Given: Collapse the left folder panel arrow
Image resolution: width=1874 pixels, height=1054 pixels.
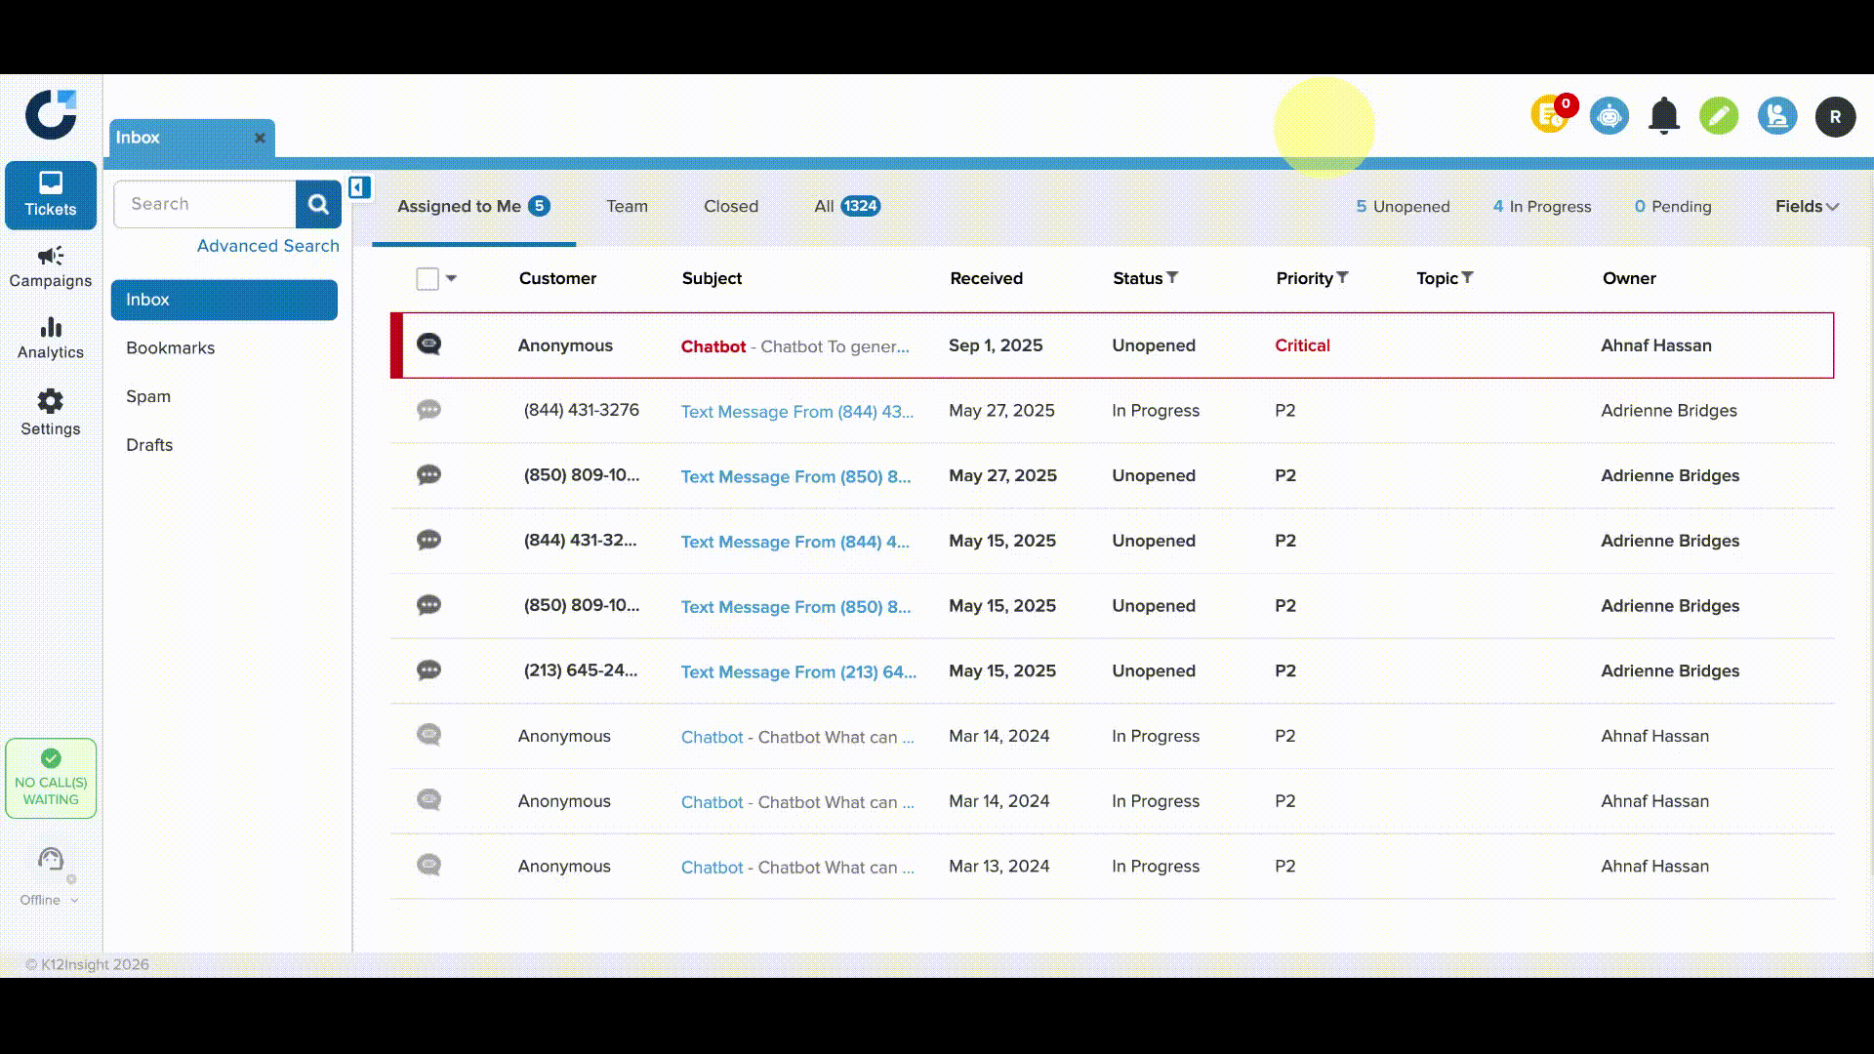Looking at the screenshot, I should [359, 187].
